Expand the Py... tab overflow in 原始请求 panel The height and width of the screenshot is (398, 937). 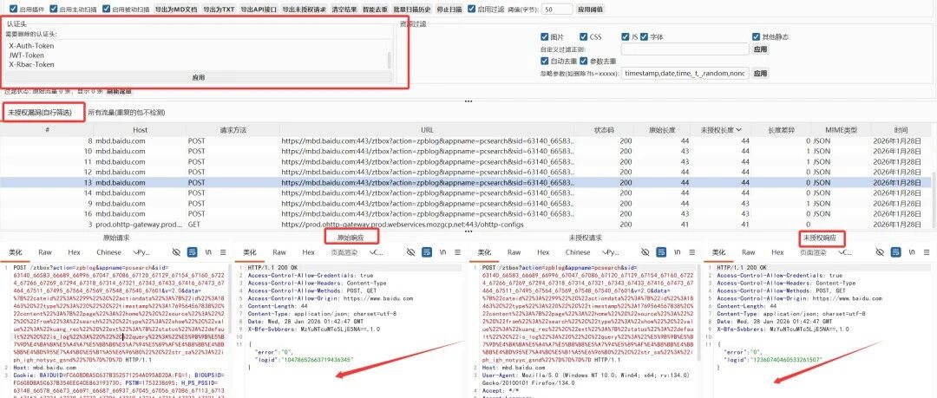point(141,252)
